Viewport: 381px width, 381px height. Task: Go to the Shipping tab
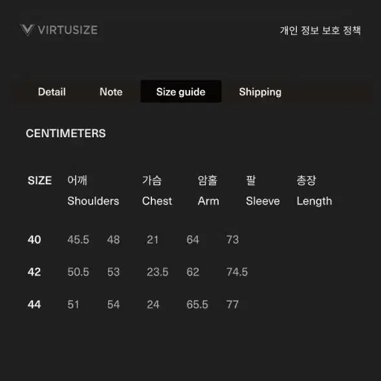click(260, 92)
